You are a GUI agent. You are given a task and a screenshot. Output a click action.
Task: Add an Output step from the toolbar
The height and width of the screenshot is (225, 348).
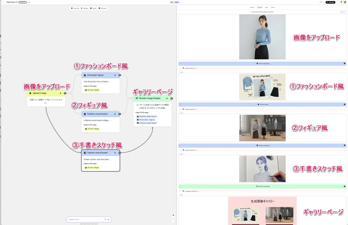93,8
